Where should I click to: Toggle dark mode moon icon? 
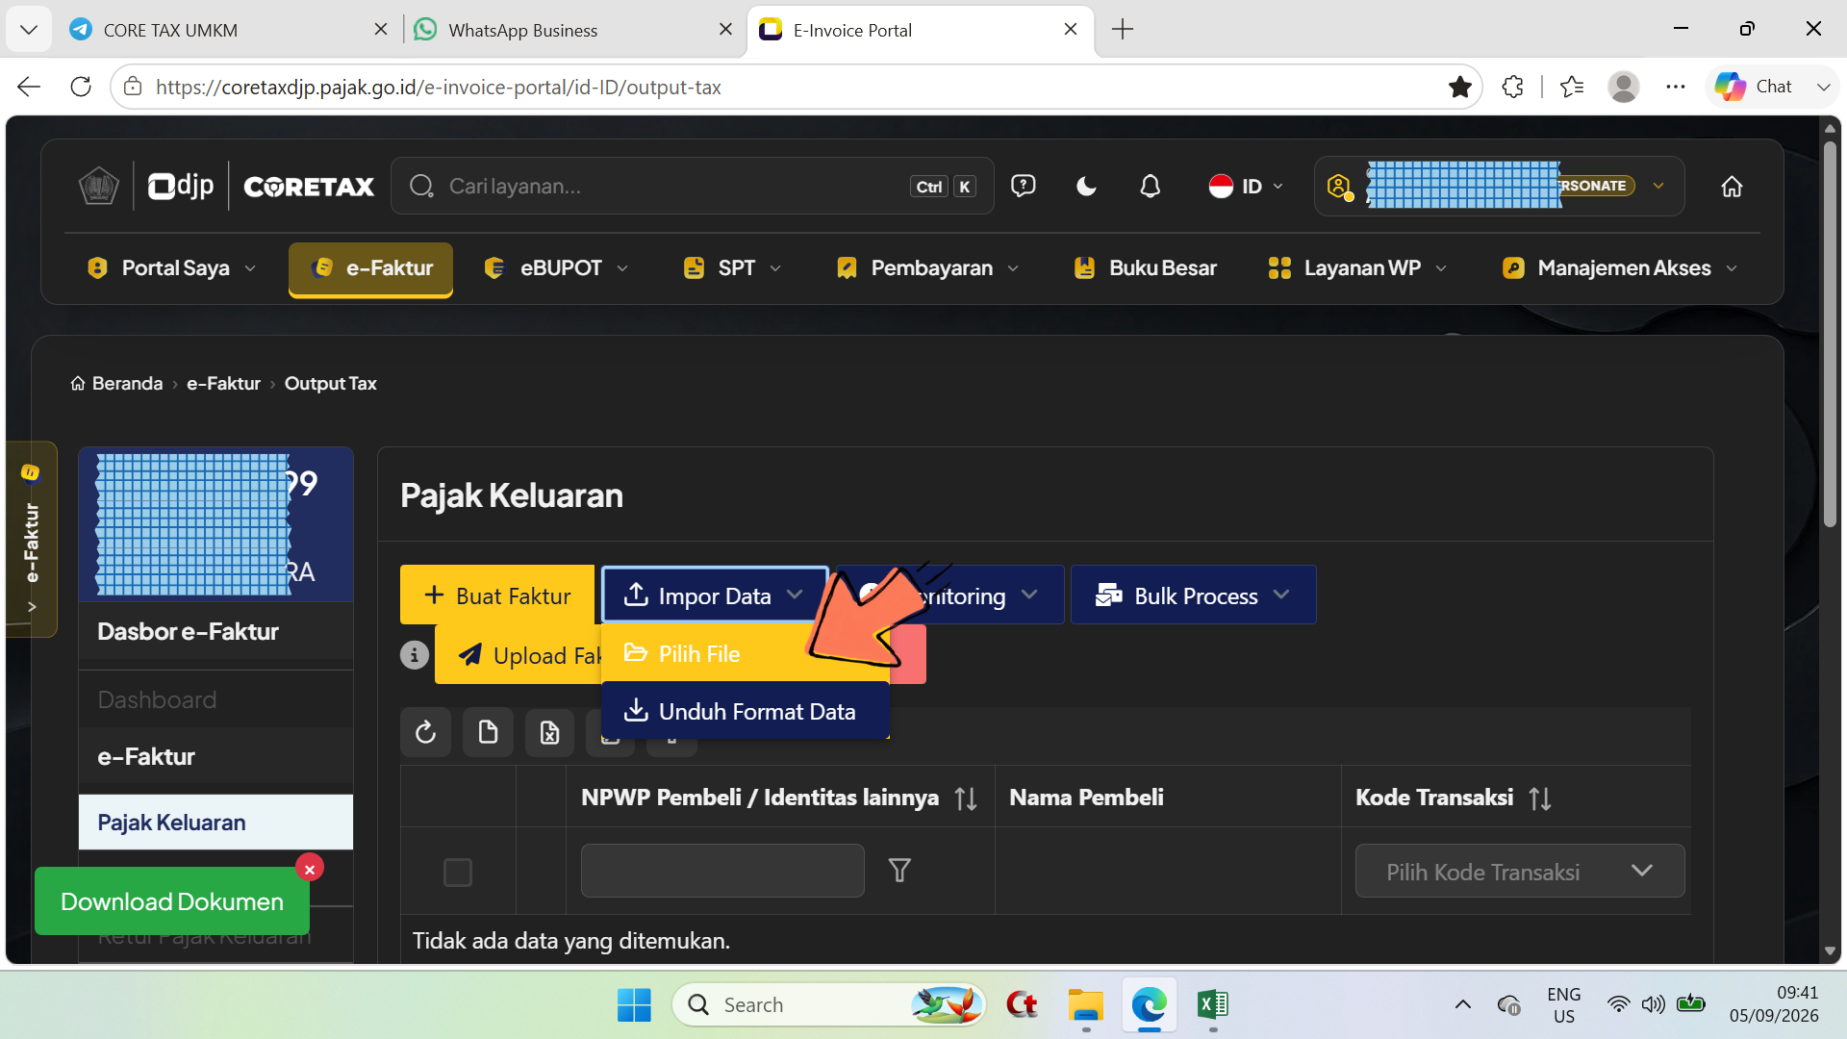click(1086, 187)
